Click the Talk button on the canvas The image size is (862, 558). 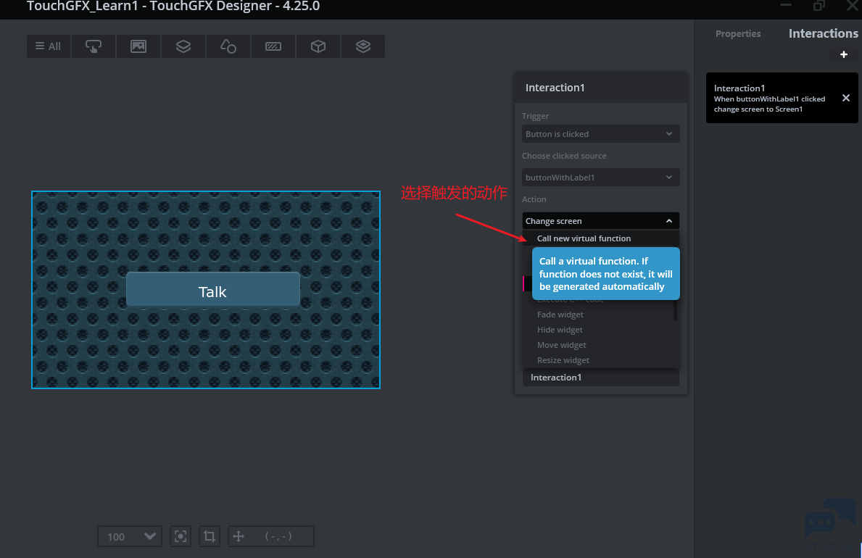pos(212,290)
